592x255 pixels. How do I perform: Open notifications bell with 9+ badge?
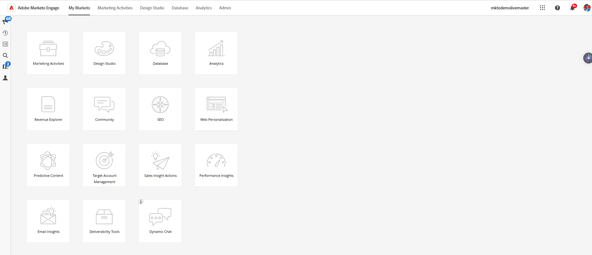572,7
